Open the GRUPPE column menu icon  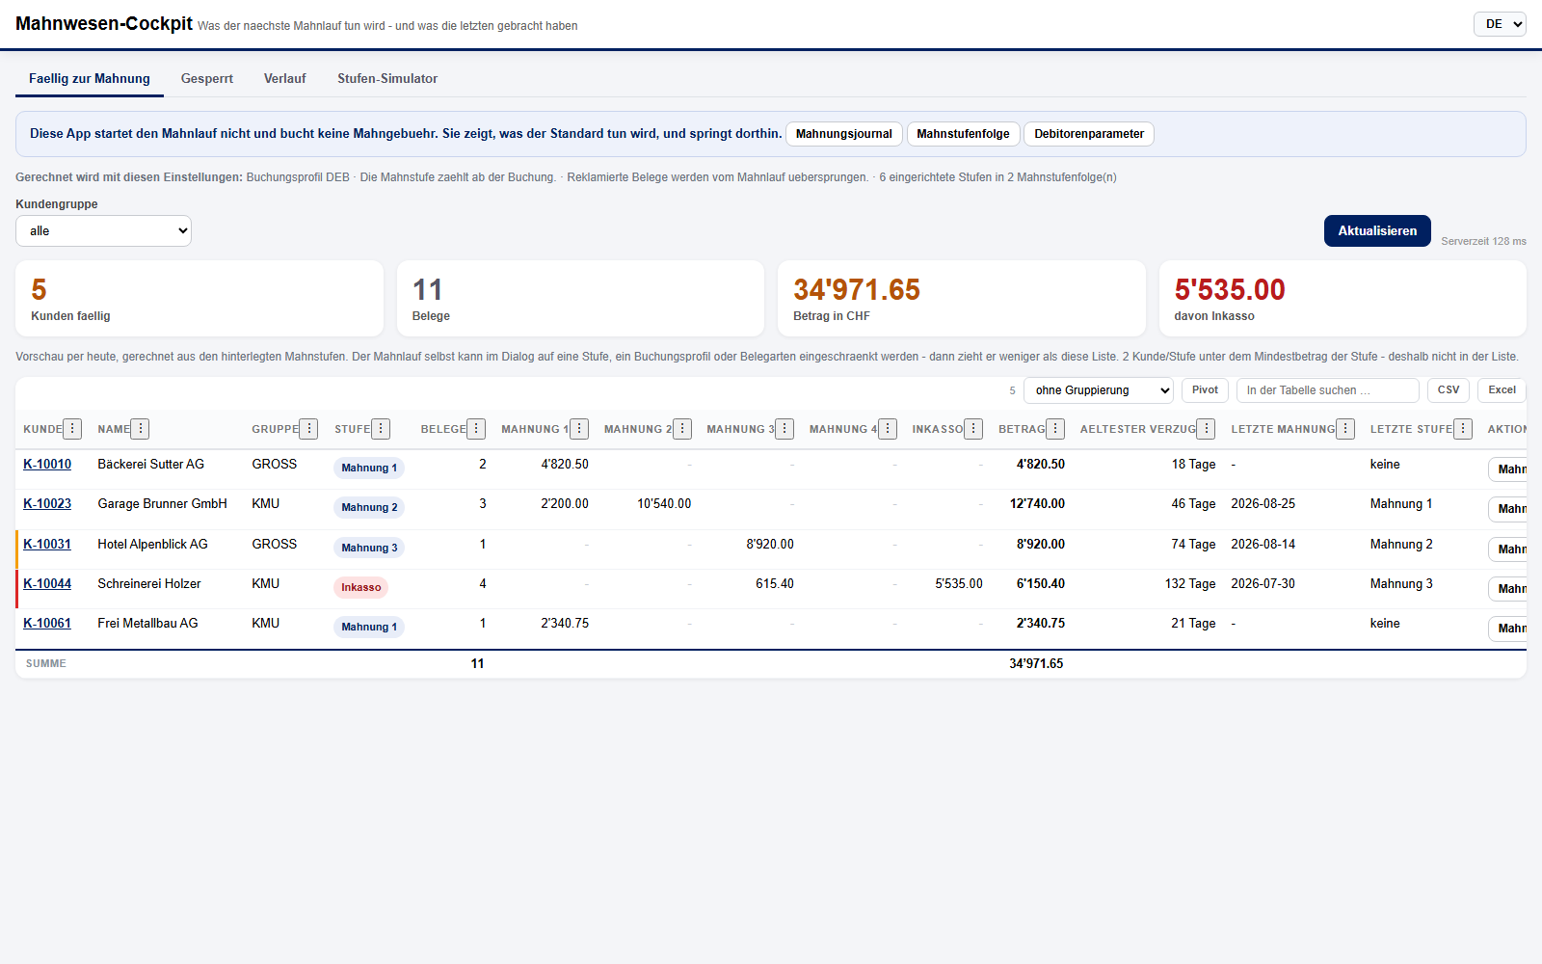308,429
